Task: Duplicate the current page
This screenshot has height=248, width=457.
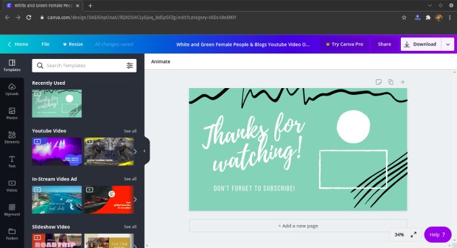Action: [391, 82]
